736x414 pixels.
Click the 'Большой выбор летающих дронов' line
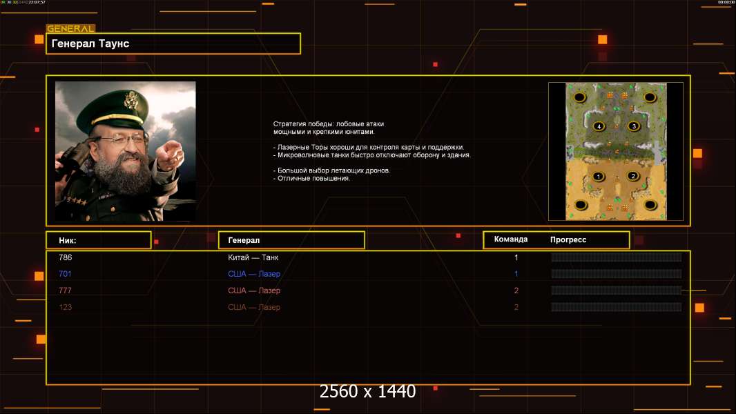(x=331, y=170)
